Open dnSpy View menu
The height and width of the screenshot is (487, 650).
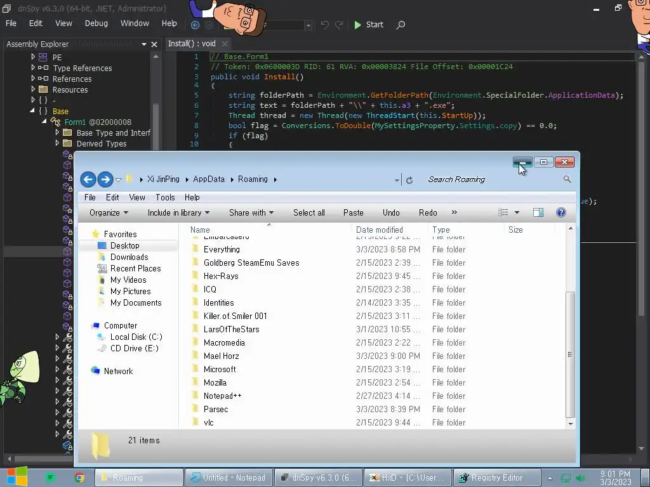tap(63, 23)
